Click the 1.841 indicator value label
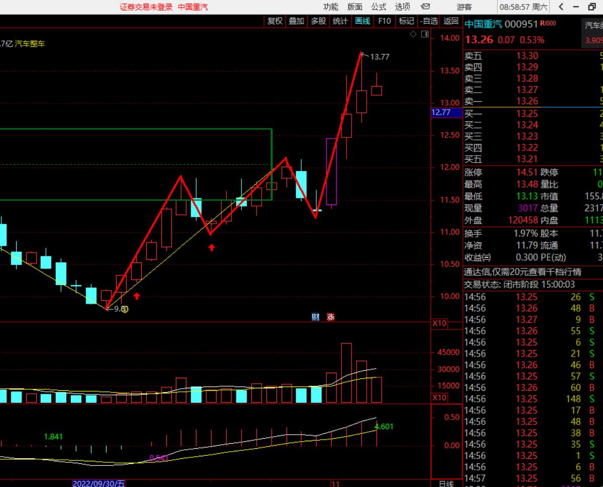 pyautogui.click(x=53, y=437)
